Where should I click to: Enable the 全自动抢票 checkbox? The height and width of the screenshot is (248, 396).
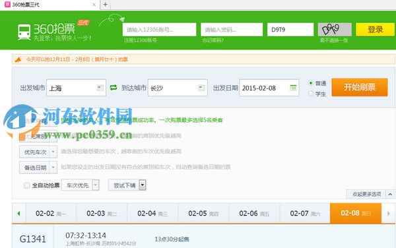coord(27,185)
